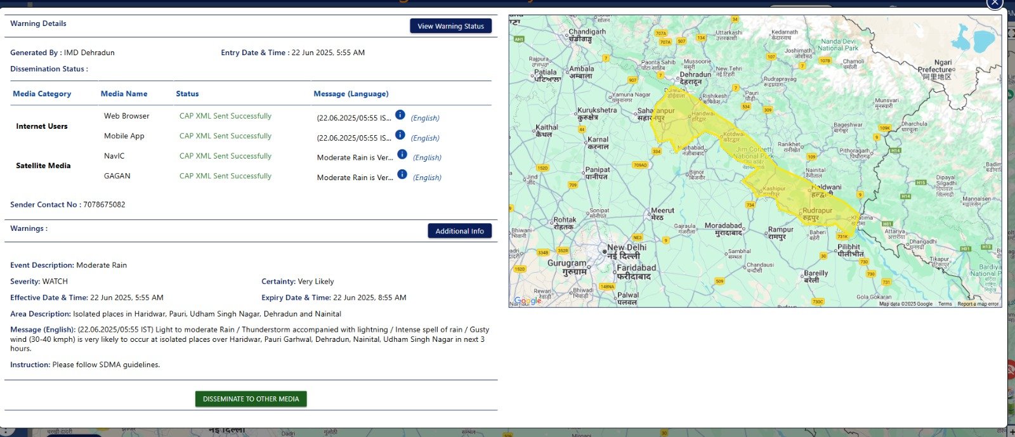Open English link in NavIC row
Screen dimensions: 1015x437
427,158
